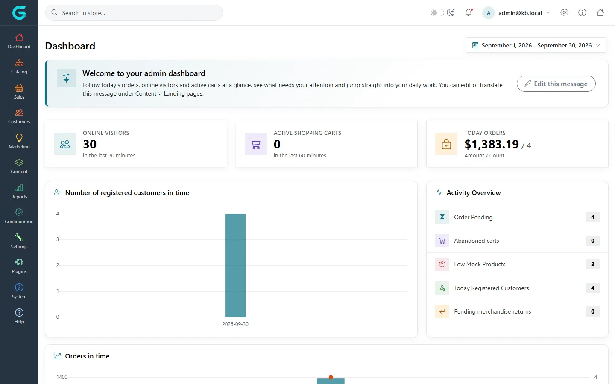The width and height of the screenshot is (615, 384).
Task: Open the Catalog sidebar section
Action: [x=19, y=67]
